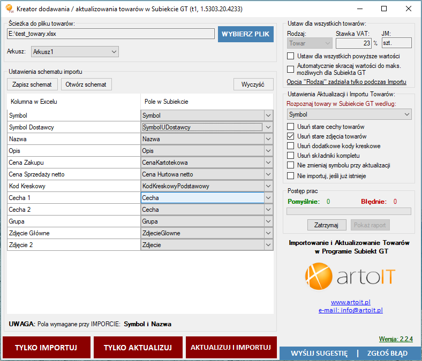422x361 pixels.
Task: Open ZdjecieGlowne field dropdown
Action: (x=268, y=233)
